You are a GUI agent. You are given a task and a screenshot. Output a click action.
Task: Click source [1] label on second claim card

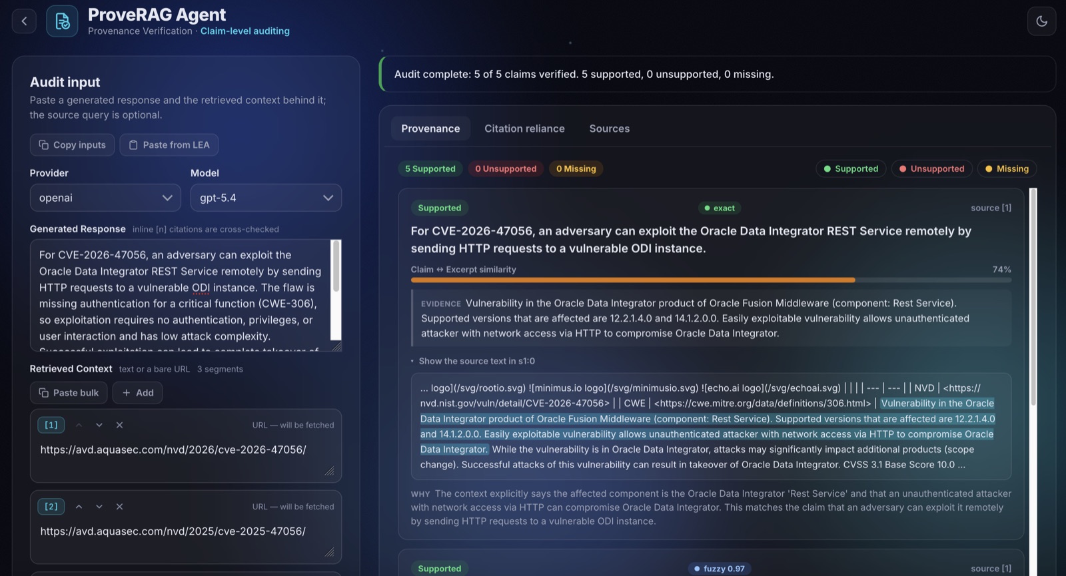(x=991, y=569)
